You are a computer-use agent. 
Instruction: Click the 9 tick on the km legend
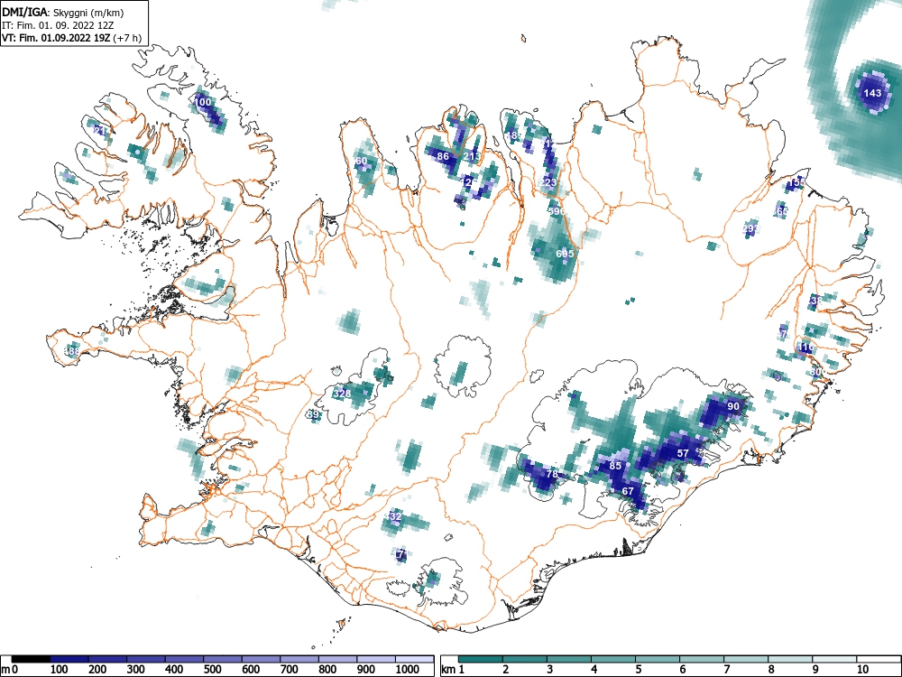click(x=815, y=670)
